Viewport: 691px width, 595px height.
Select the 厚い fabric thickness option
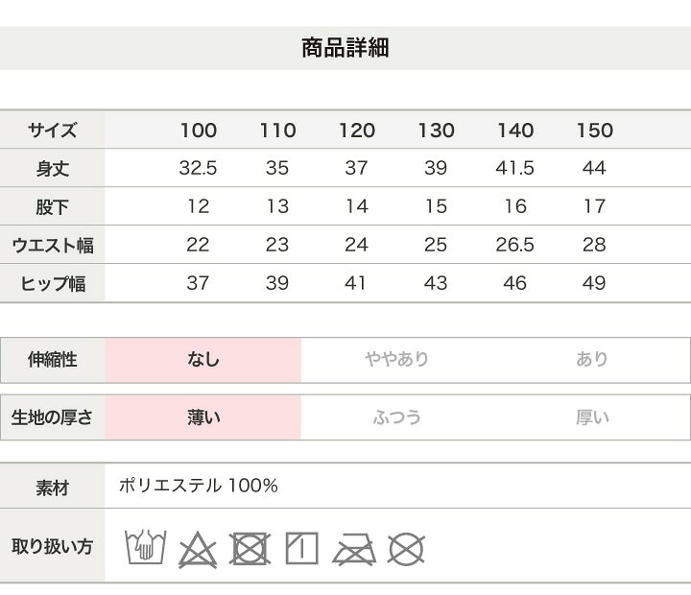[x=592, y=416]
